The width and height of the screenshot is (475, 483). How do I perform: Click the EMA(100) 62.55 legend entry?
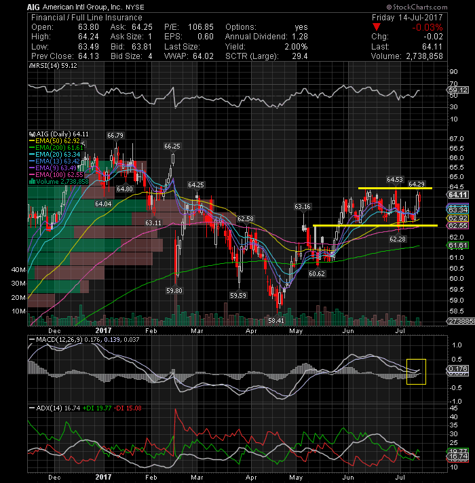tap(56, 174)
